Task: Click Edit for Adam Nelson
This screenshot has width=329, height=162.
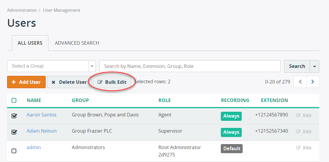Action: (304, 131)
